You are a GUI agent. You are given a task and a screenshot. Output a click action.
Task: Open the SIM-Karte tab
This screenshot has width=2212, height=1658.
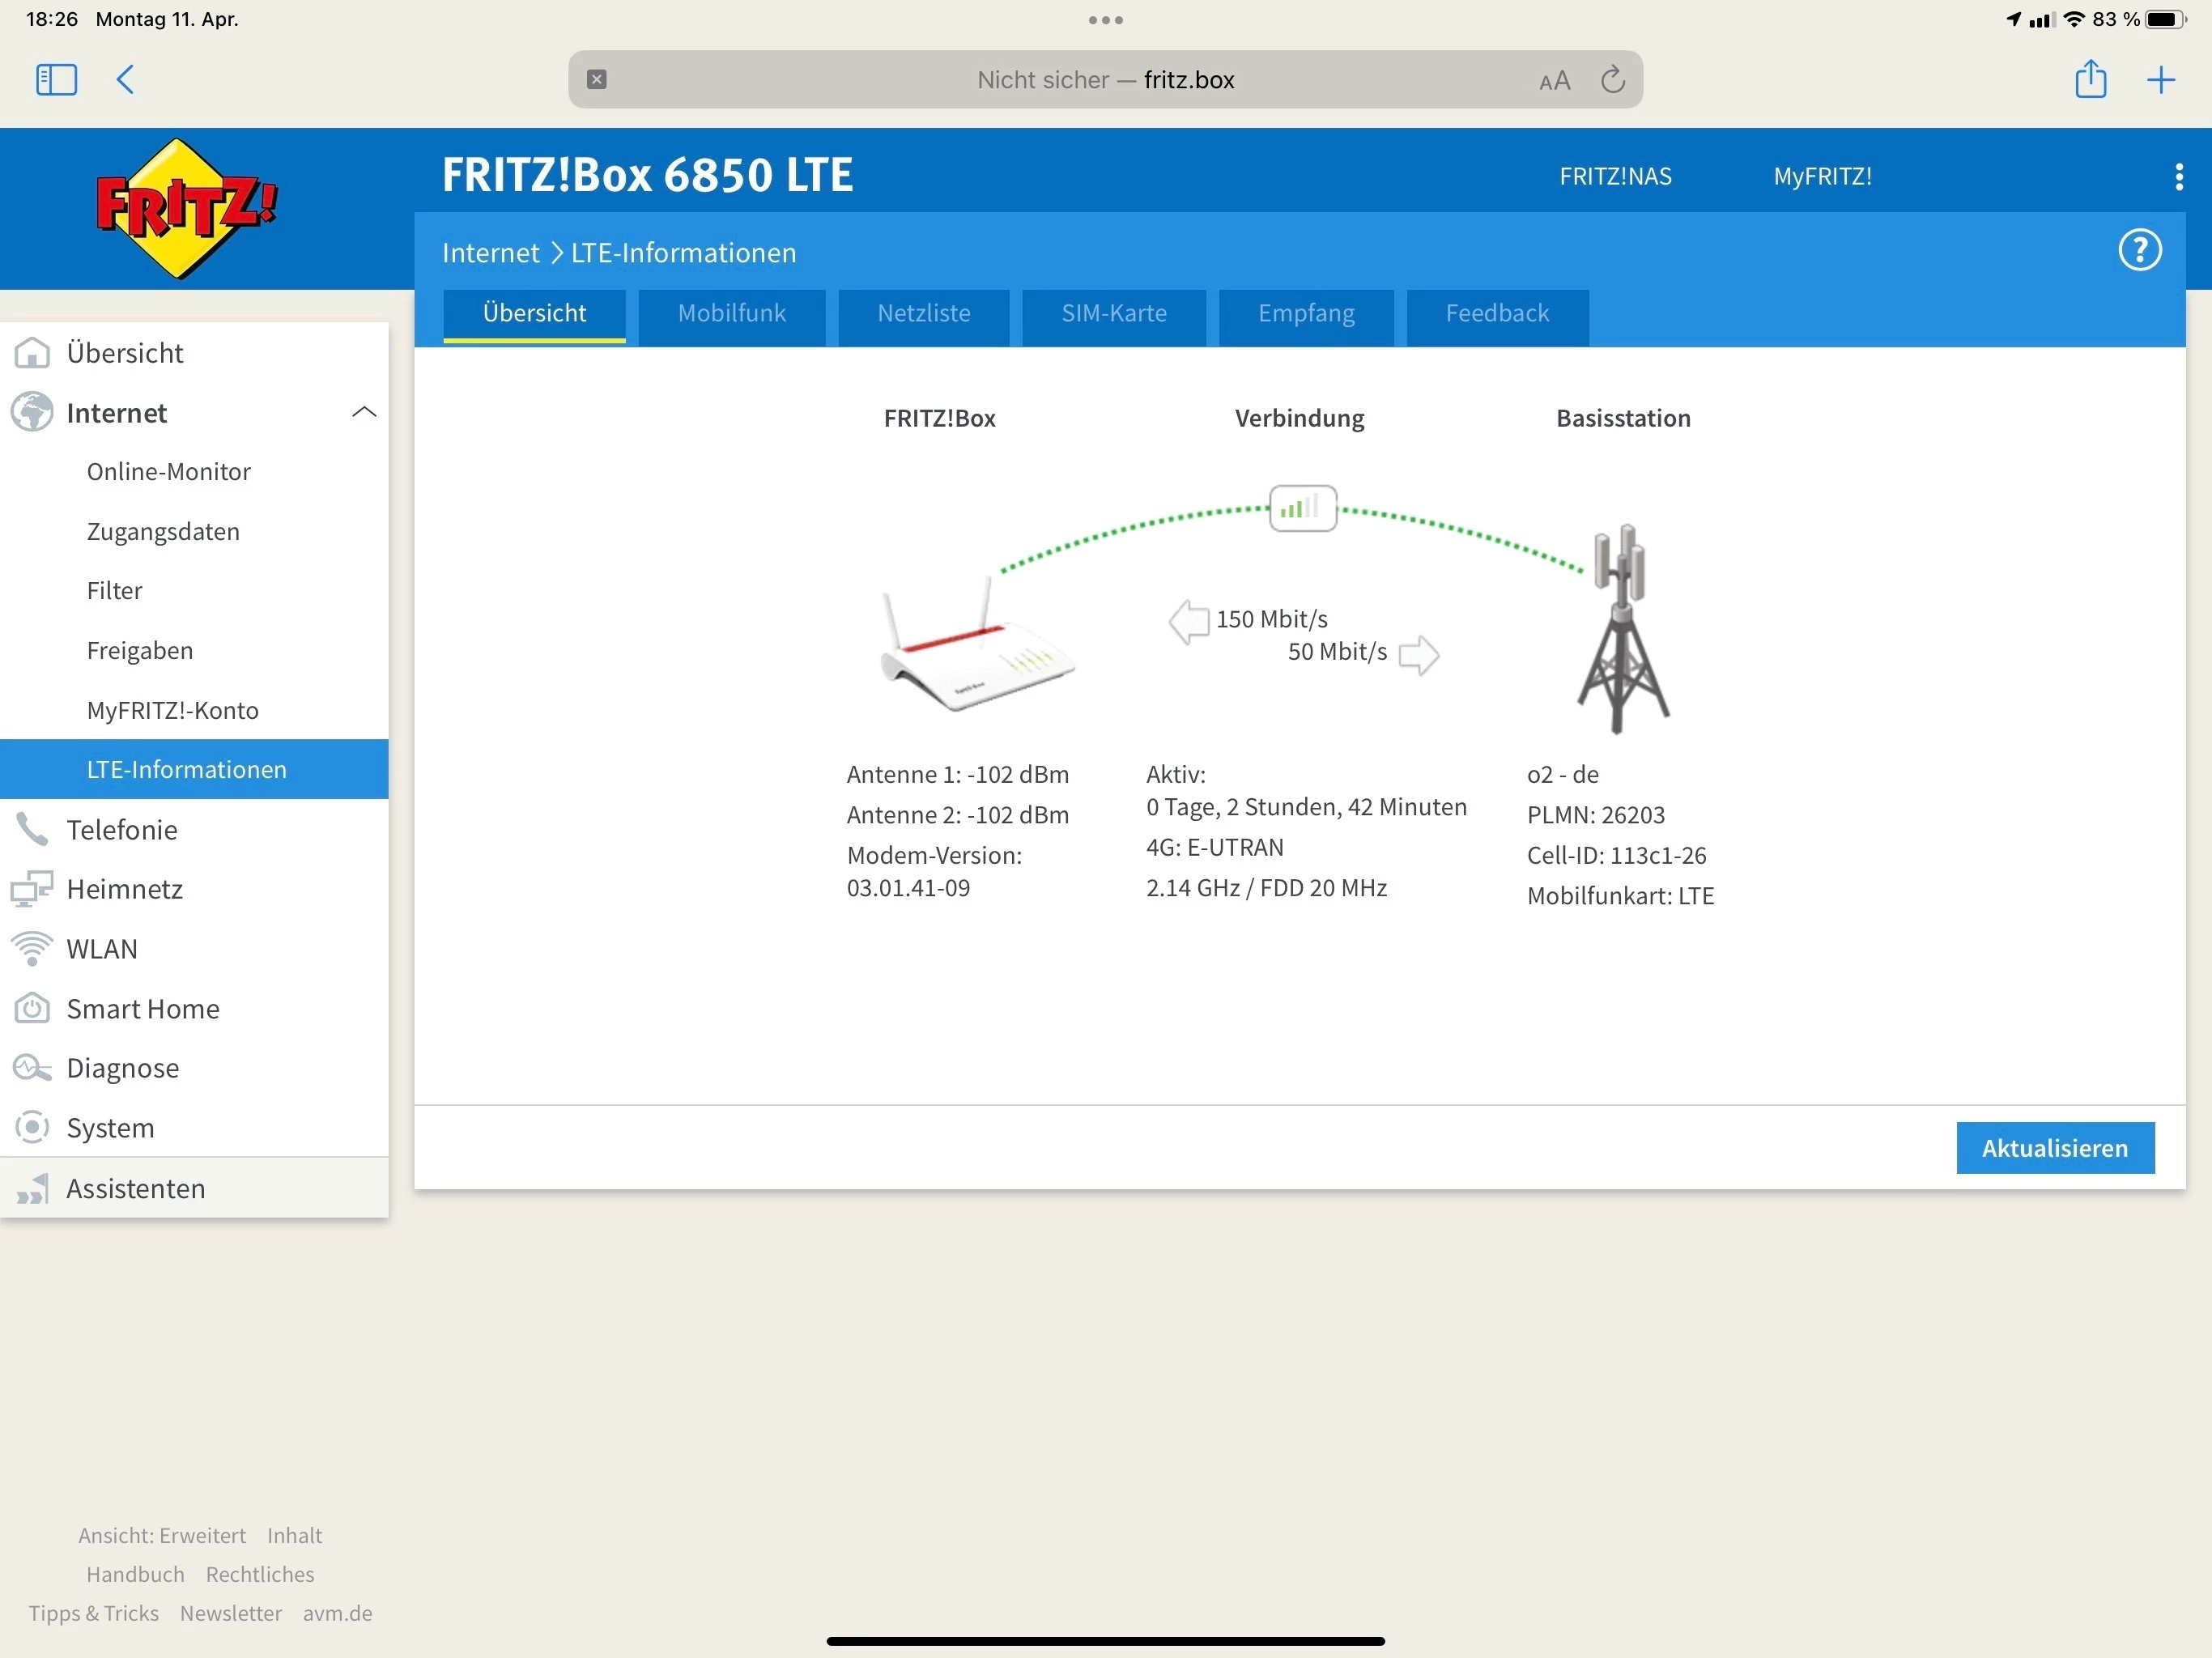(1113, 314)
